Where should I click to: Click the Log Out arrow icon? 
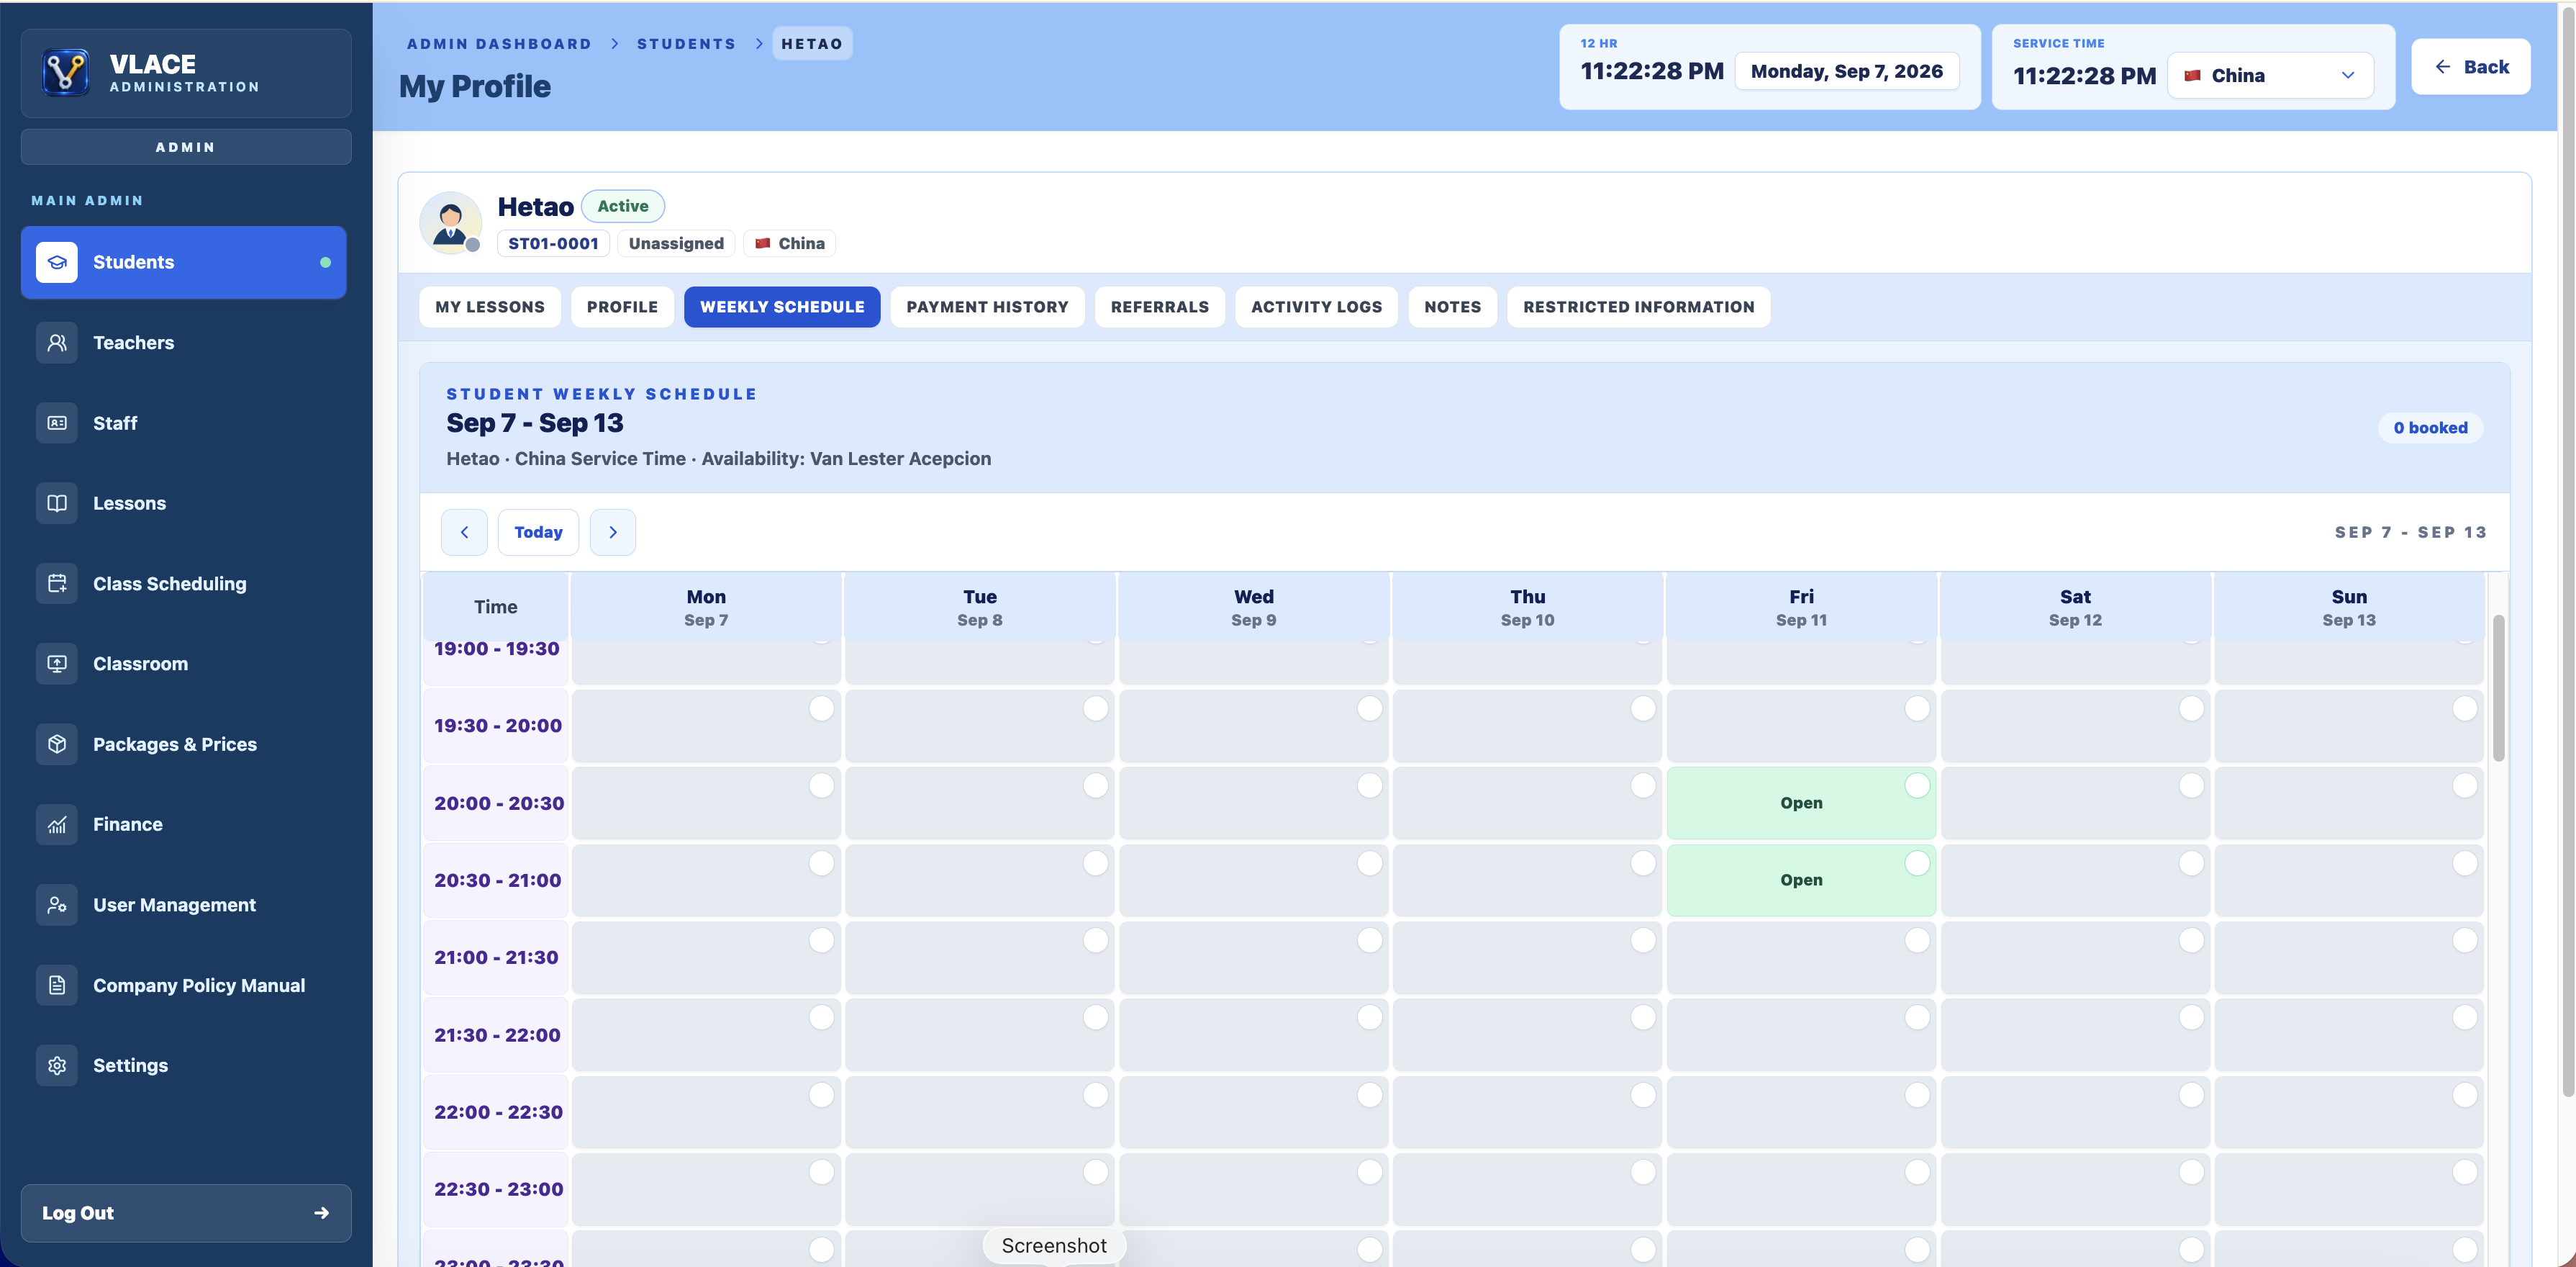pos(321,1213)
